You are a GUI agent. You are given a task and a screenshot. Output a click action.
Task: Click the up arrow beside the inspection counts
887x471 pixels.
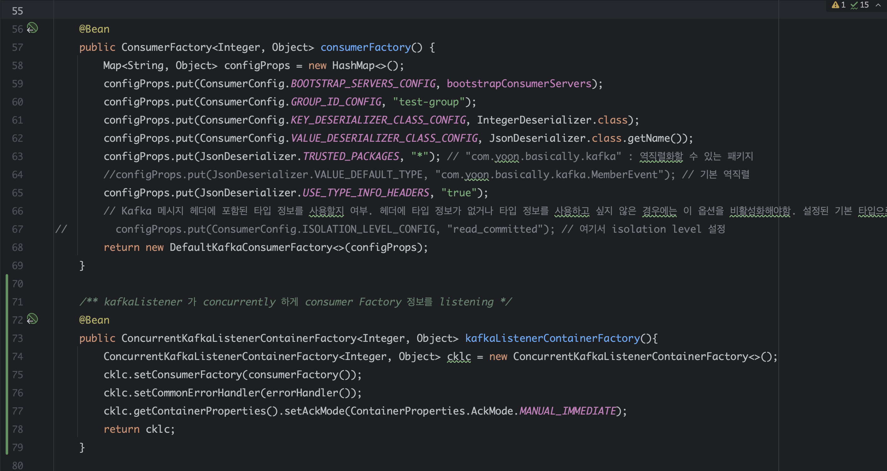878,5
